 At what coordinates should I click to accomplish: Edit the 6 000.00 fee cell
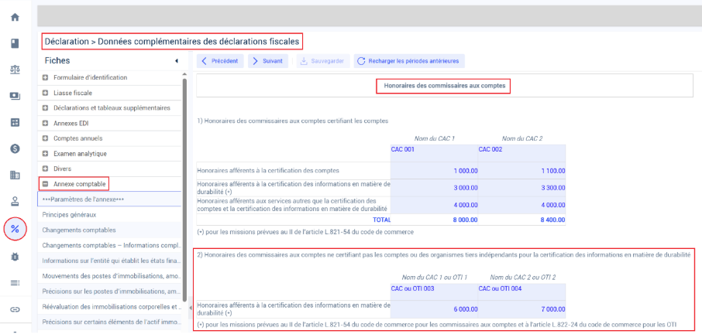tap(434, 309)
